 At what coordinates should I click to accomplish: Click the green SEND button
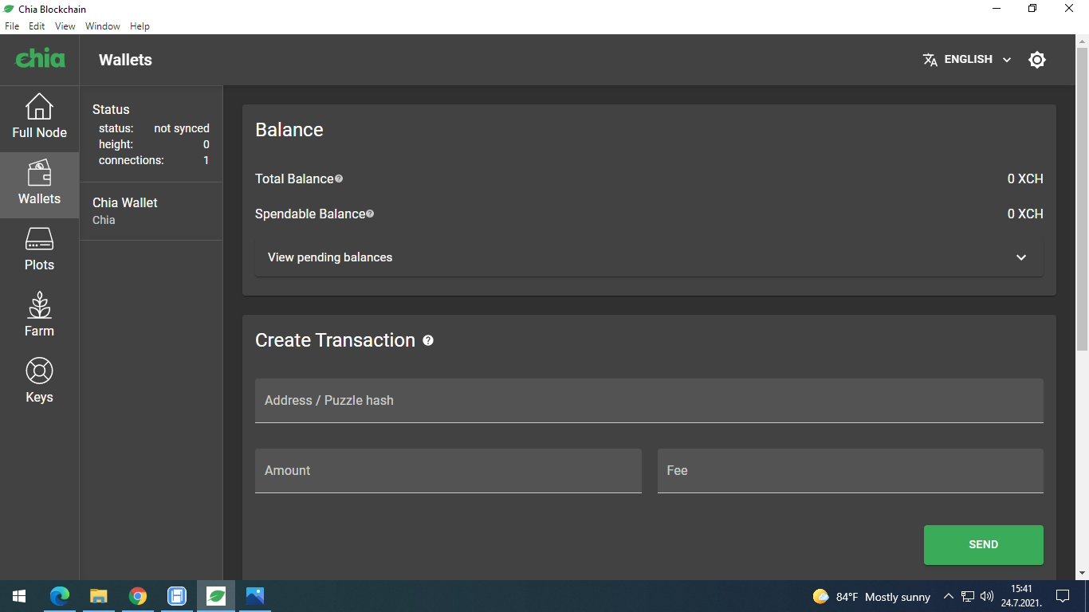[983, 545]
